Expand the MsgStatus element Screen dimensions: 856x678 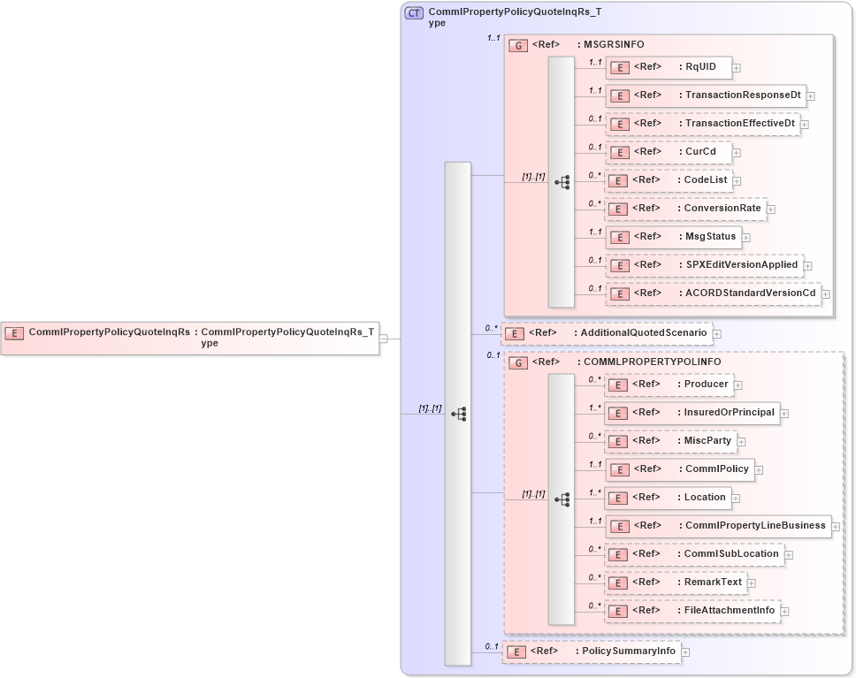coord(745,237)
